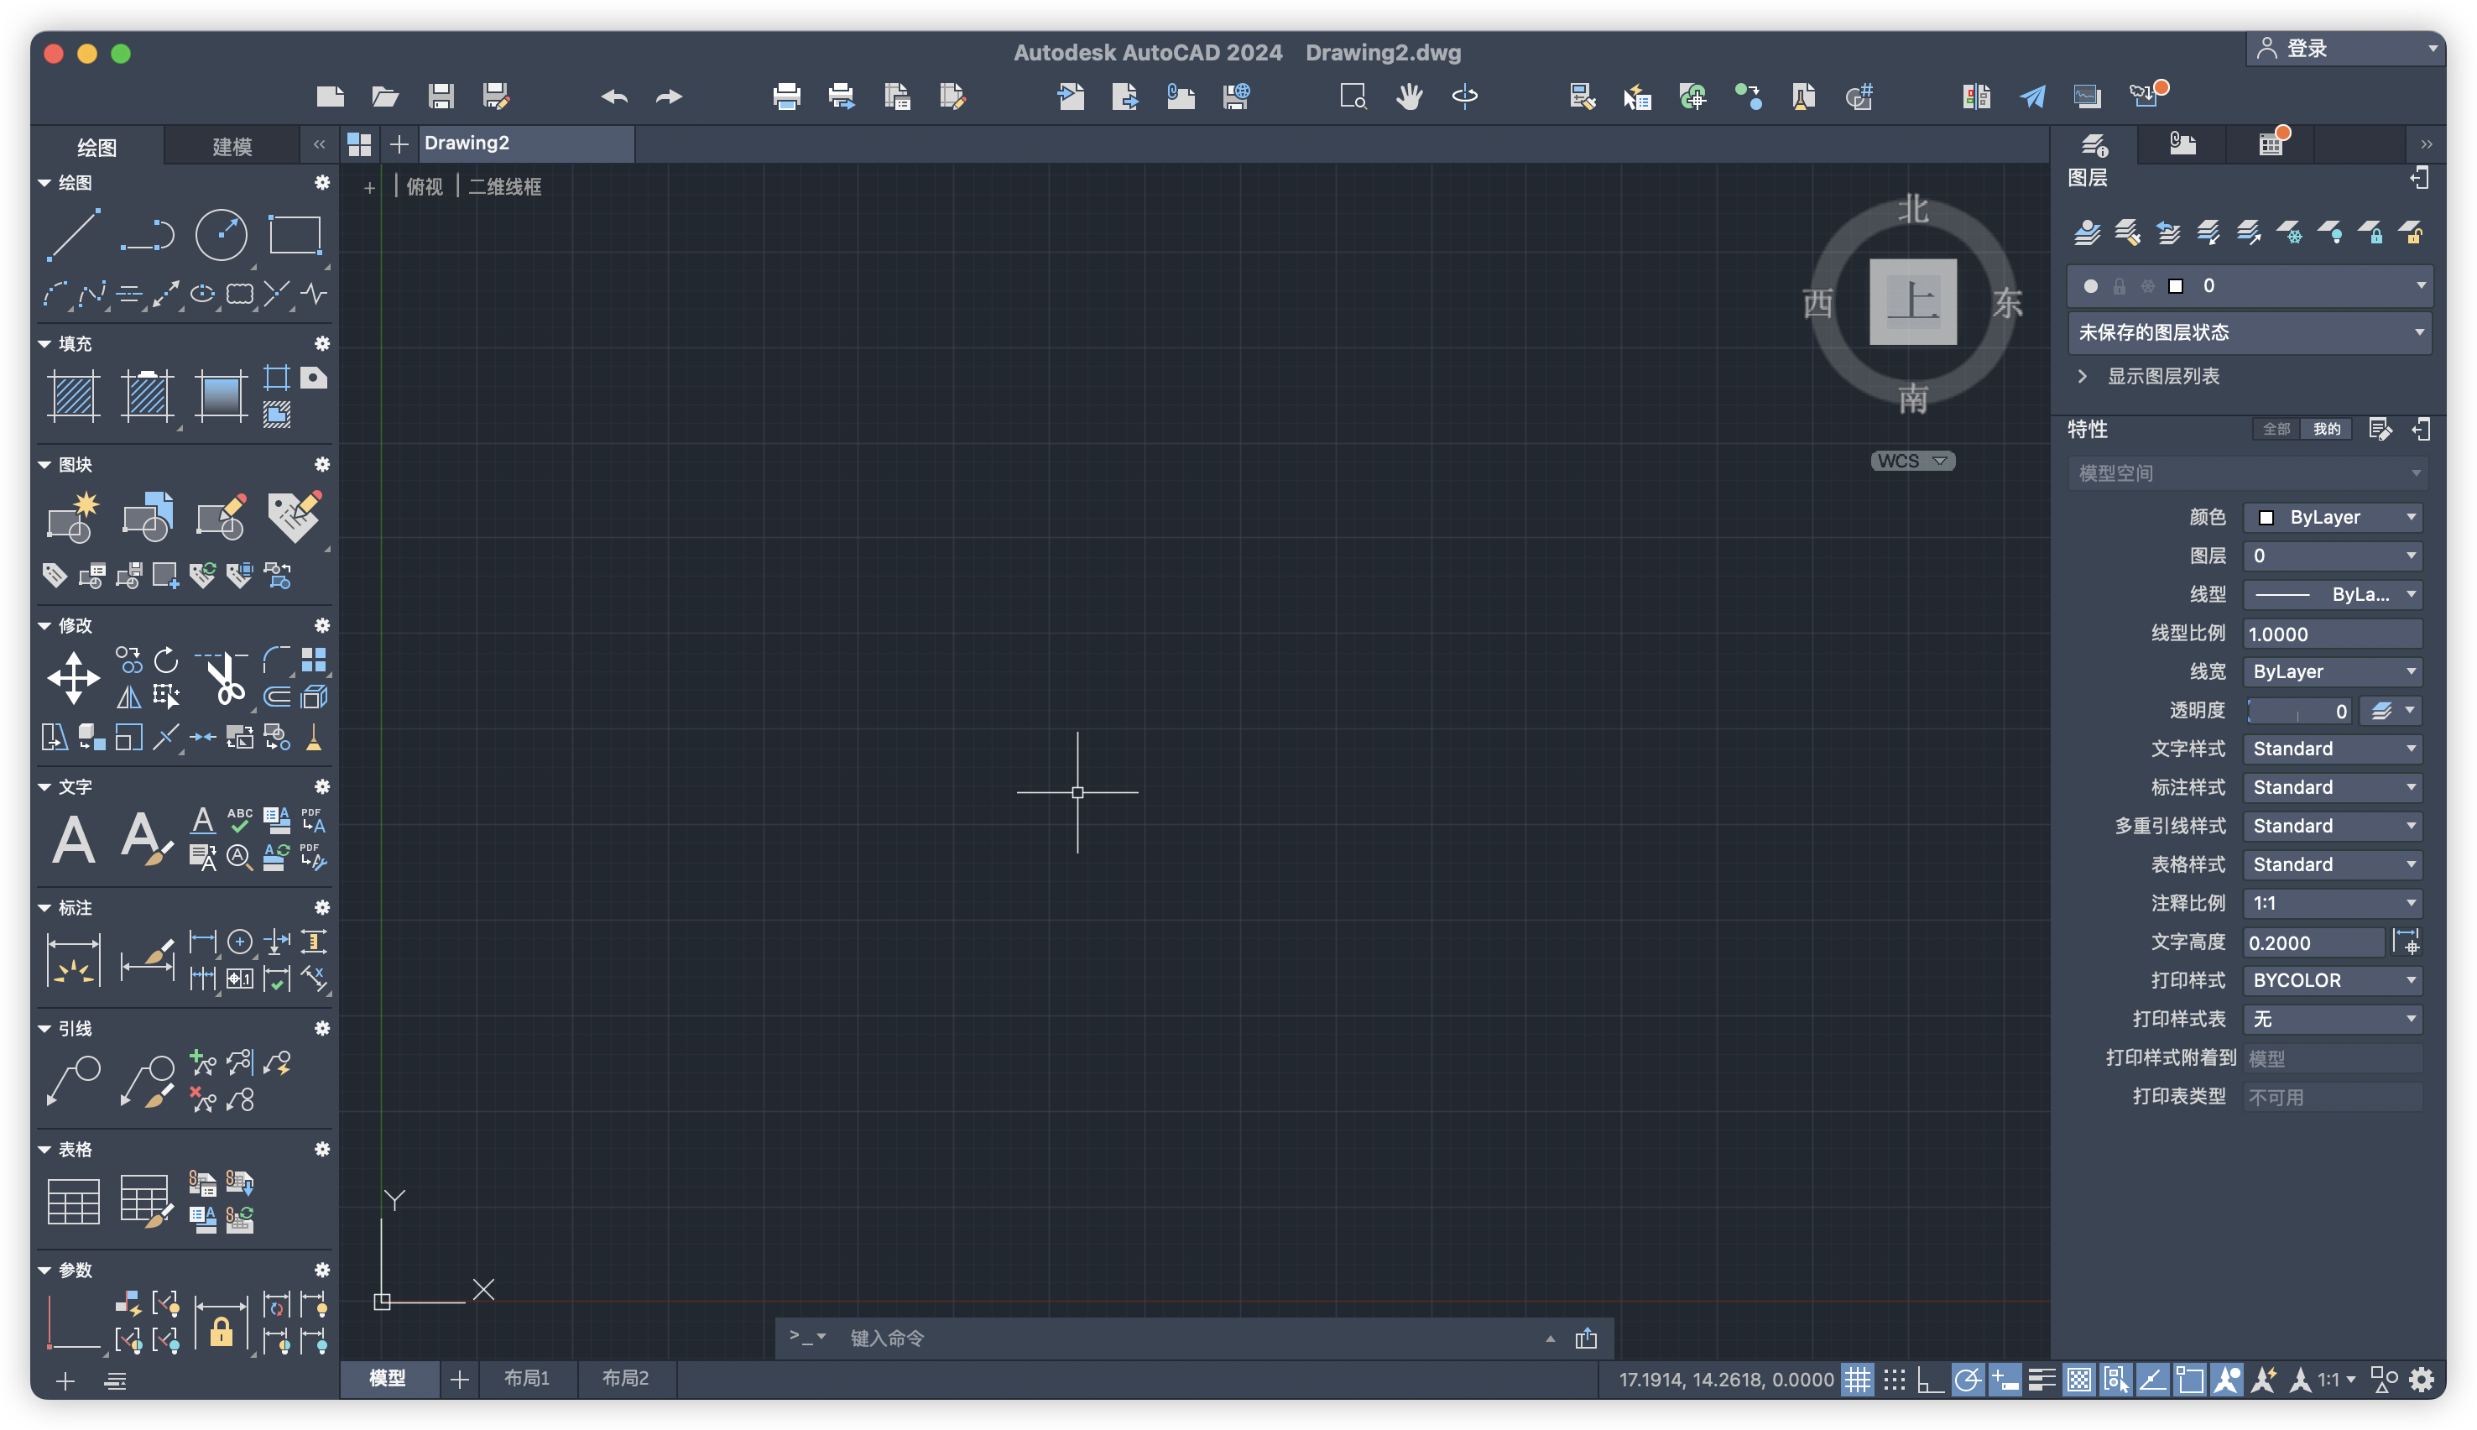Image resolution: width=2477 pixels, height=1430 pixels.
Task: Switch to the 布局1 layout tab
Action: click(527, 1378)
